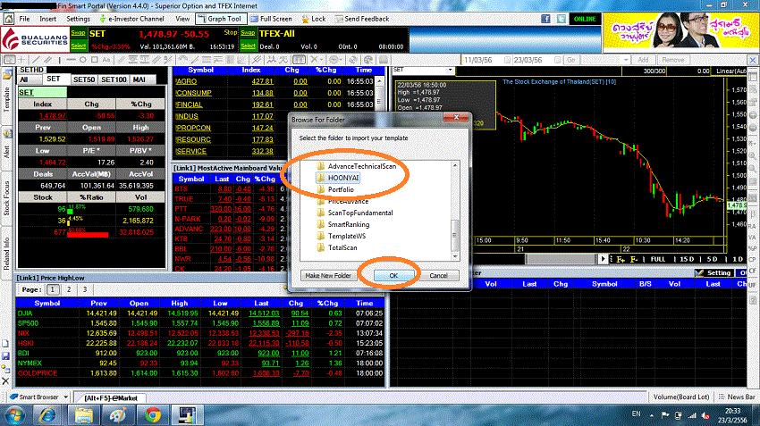The width and height of the screenshot is (760, 426).
Task: Open the Internet Explorer taskbar icon
Action: tap(48, 415)
